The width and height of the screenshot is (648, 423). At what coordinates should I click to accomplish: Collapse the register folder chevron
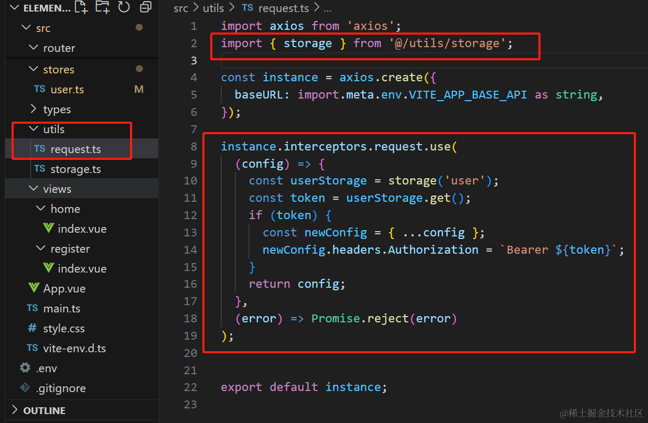41,248
